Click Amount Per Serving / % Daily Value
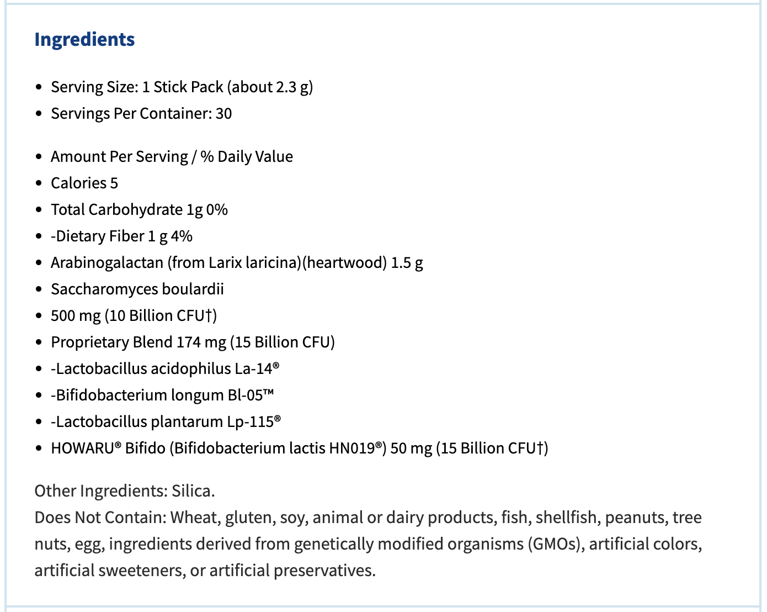The height and width of the screenshot is (612, 767). click(x=172, y=157)
